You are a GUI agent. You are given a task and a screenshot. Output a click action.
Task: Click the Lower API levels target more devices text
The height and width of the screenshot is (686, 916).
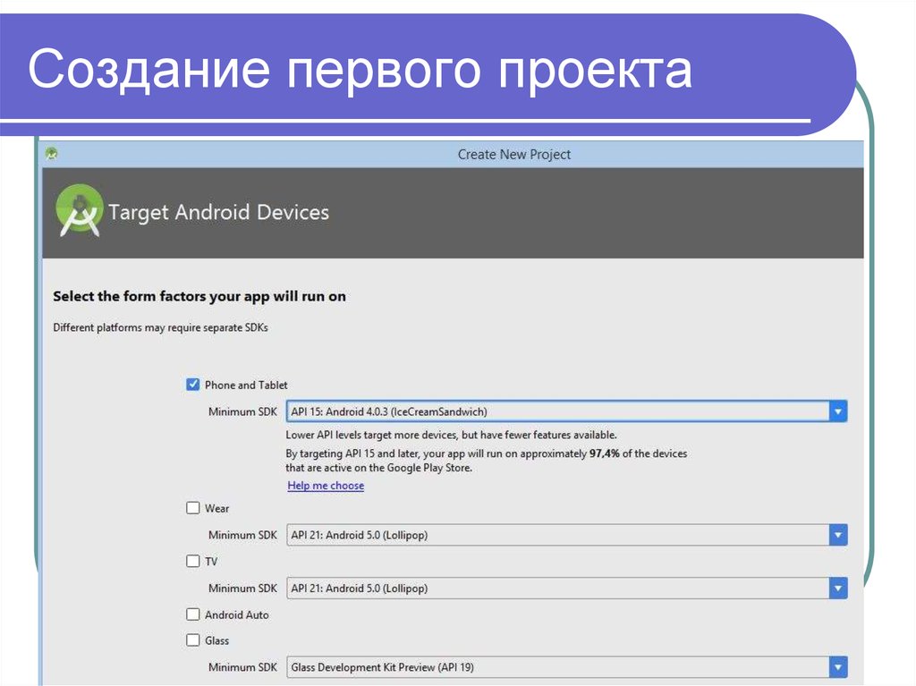[451, 435]
